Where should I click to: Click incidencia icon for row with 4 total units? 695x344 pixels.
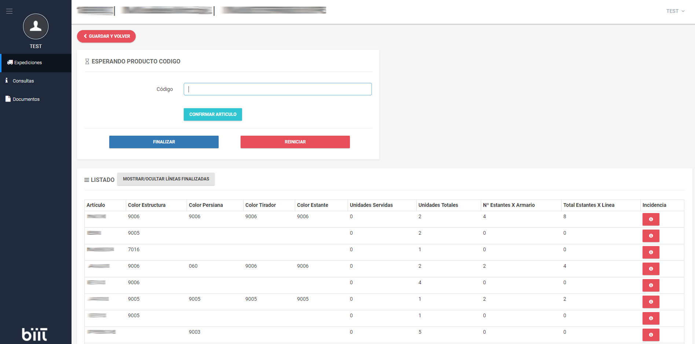651,285
